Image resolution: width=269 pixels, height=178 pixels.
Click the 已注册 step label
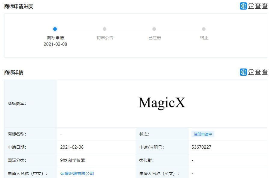point(154,38)
